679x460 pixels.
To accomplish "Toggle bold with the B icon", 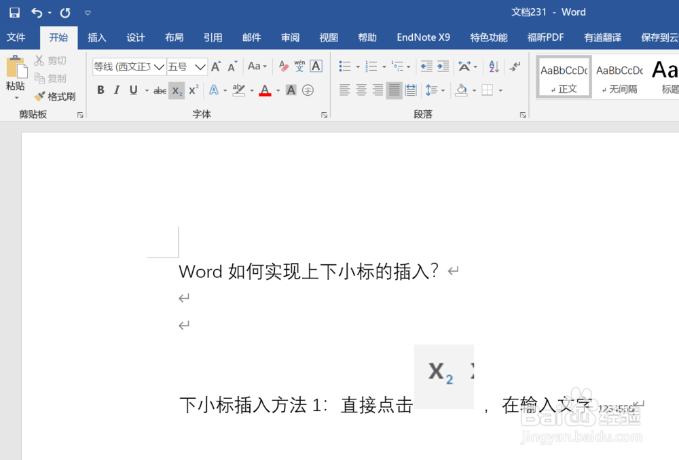I will click(100, 90).
